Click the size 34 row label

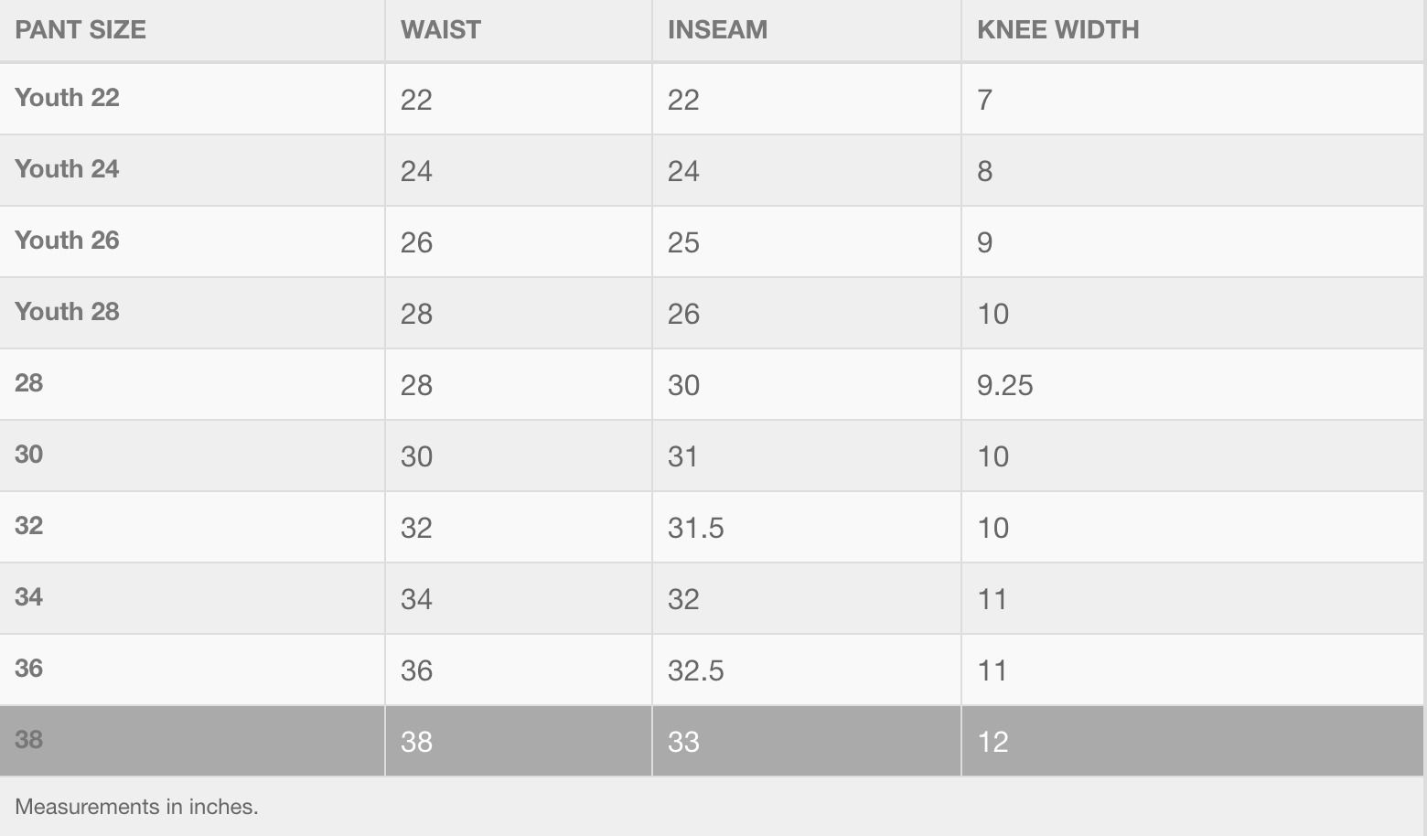click(29, 597)
